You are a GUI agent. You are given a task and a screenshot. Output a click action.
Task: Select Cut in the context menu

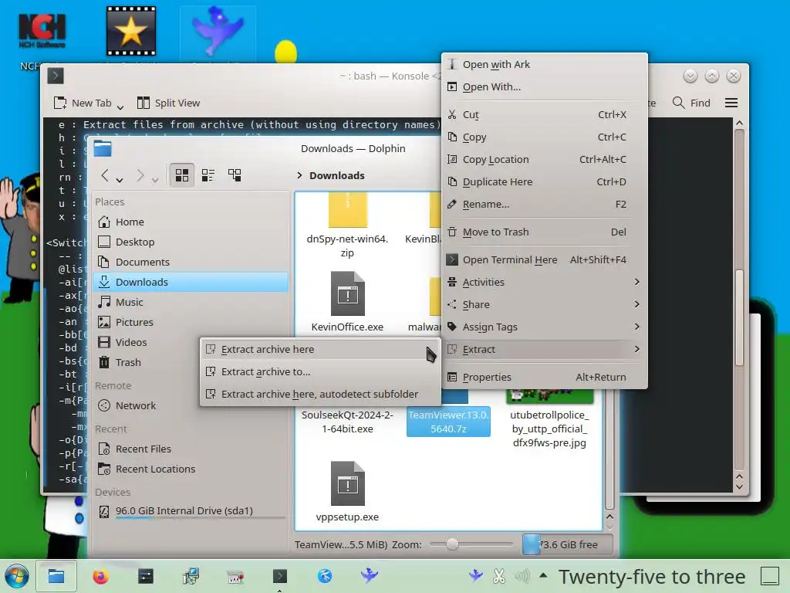click(x=545, y=114)
